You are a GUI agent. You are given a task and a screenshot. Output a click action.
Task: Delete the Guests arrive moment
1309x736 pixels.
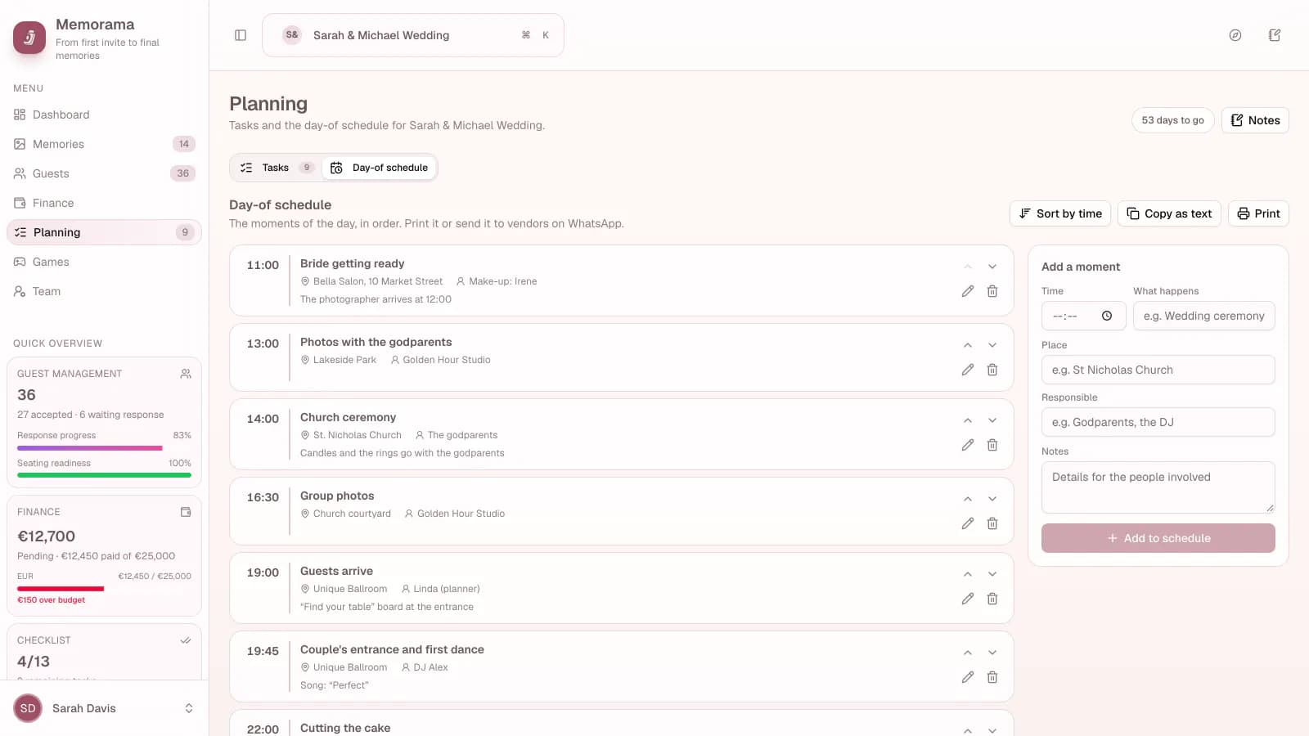(992, 599)
